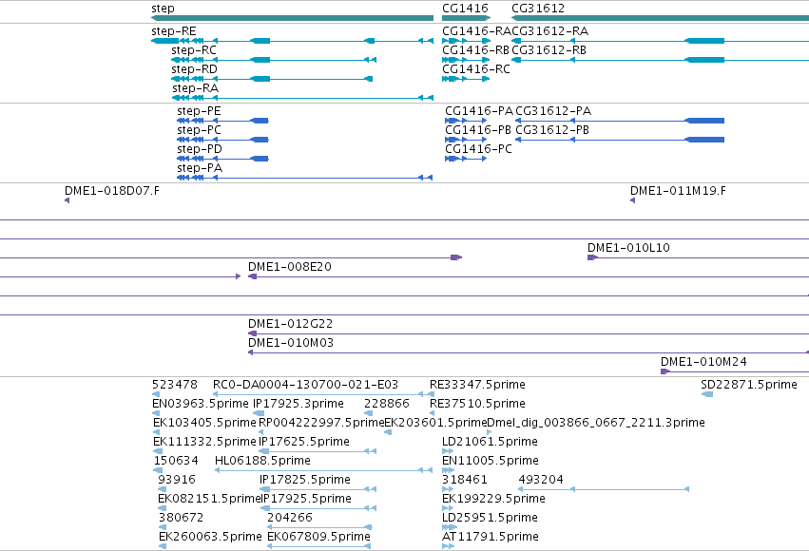809x551 pixels.
Task: Click the SD22871.5prime EST block glyph
Action: coord(707,394)
